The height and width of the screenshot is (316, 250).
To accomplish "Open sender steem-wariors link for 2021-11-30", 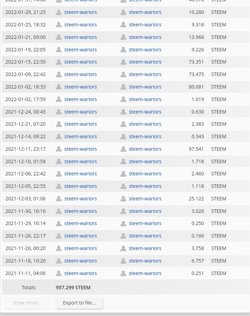I will point(81,211).
